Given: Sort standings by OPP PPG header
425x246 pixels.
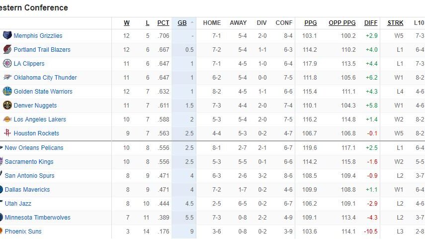Looking at the screenshot, I should (342, 23).
